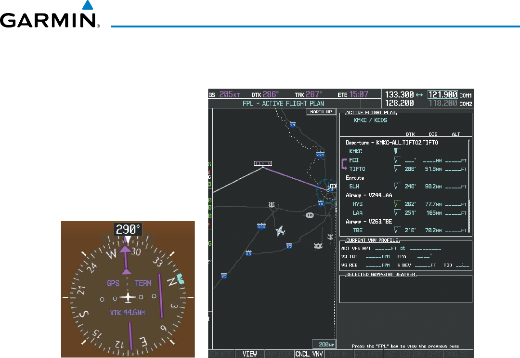Click the flight plan list scrollbar

(469, 187)
